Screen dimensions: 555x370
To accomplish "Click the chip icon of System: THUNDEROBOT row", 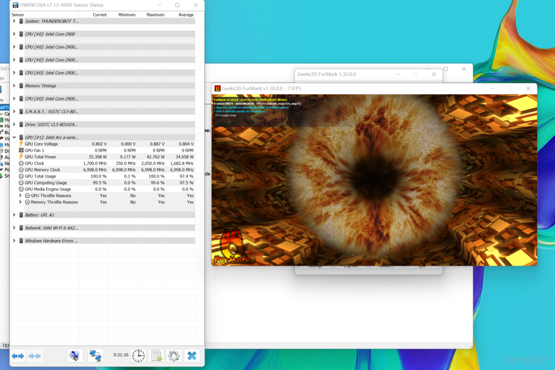I will [21, 21].
